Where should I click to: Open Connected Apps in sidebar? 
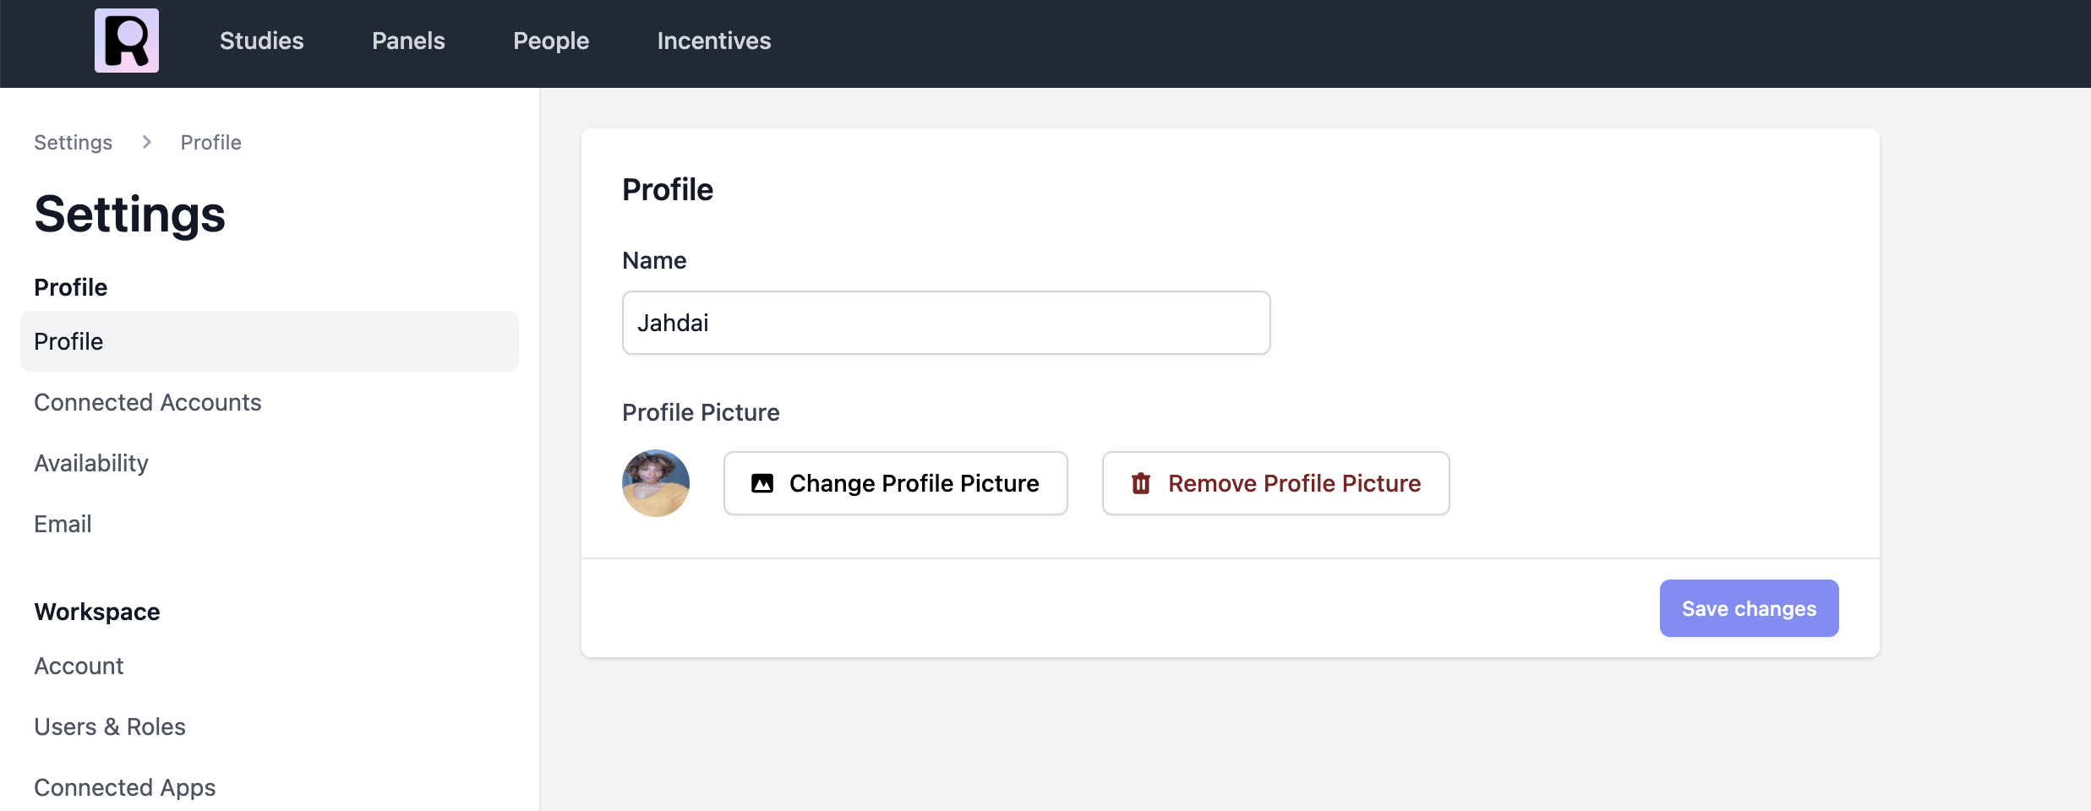pyautogui.click(x=125, y=787)
